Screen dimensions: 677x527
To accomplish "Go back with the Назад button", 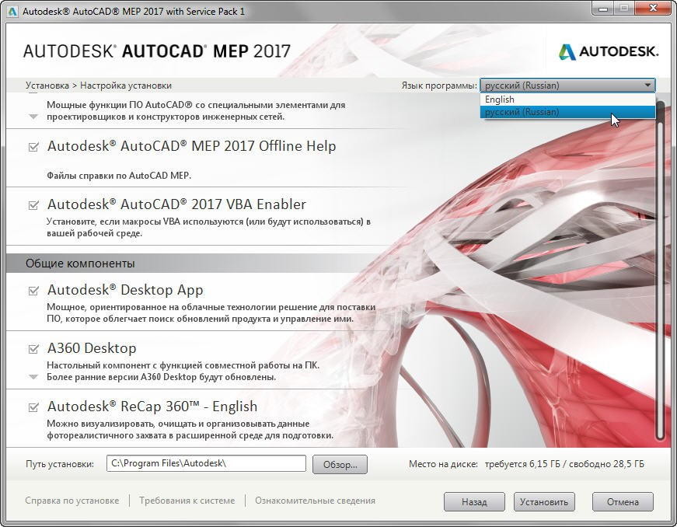I will click(x=474, y=502).
